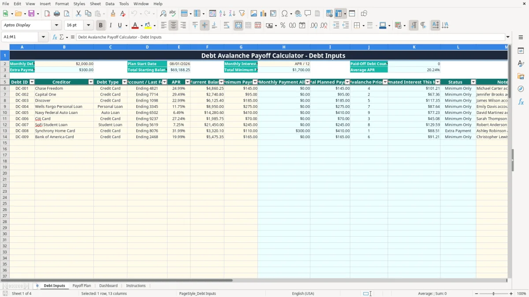The height and width of the screenshot is (297, 529).
Task: Open Sidebar Navigator panel
Action: click(x=521, y=89)
